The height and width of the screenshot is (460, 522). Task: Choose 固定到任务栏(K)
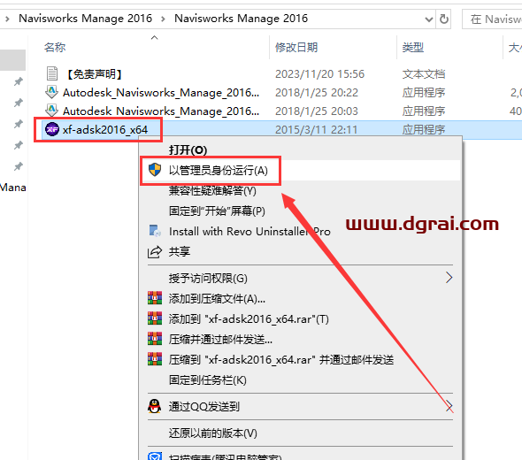coord(207,379)
